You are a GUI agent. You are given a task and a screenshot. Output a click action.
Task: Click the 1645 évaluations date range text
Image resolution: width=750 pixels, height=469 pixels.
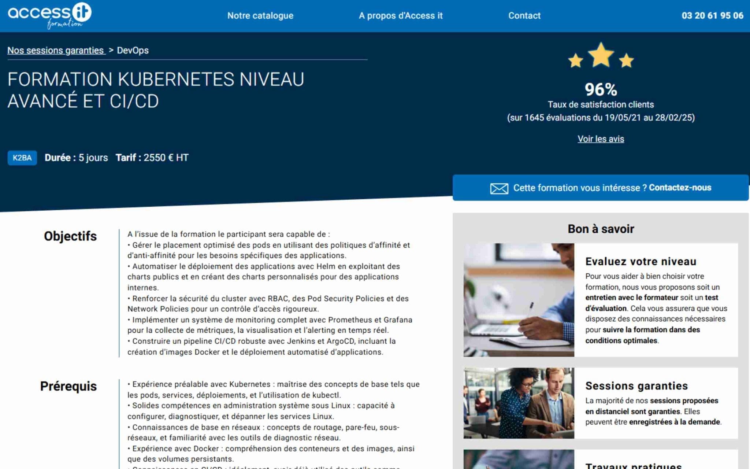tap(601, 118)
